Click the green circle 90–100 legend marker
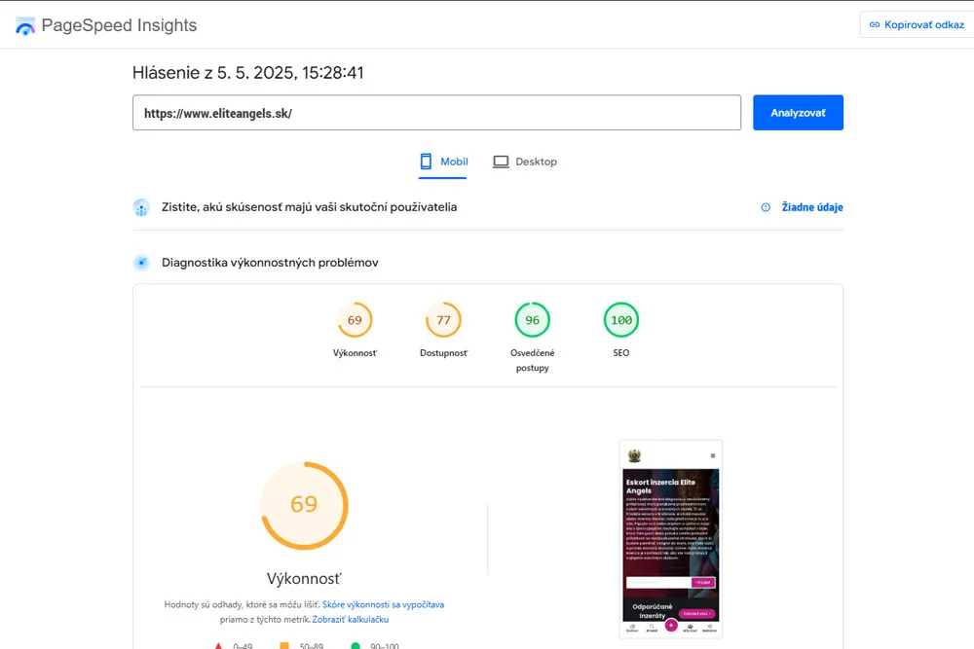This screenshot has height=649, width=974. point(356,646)
